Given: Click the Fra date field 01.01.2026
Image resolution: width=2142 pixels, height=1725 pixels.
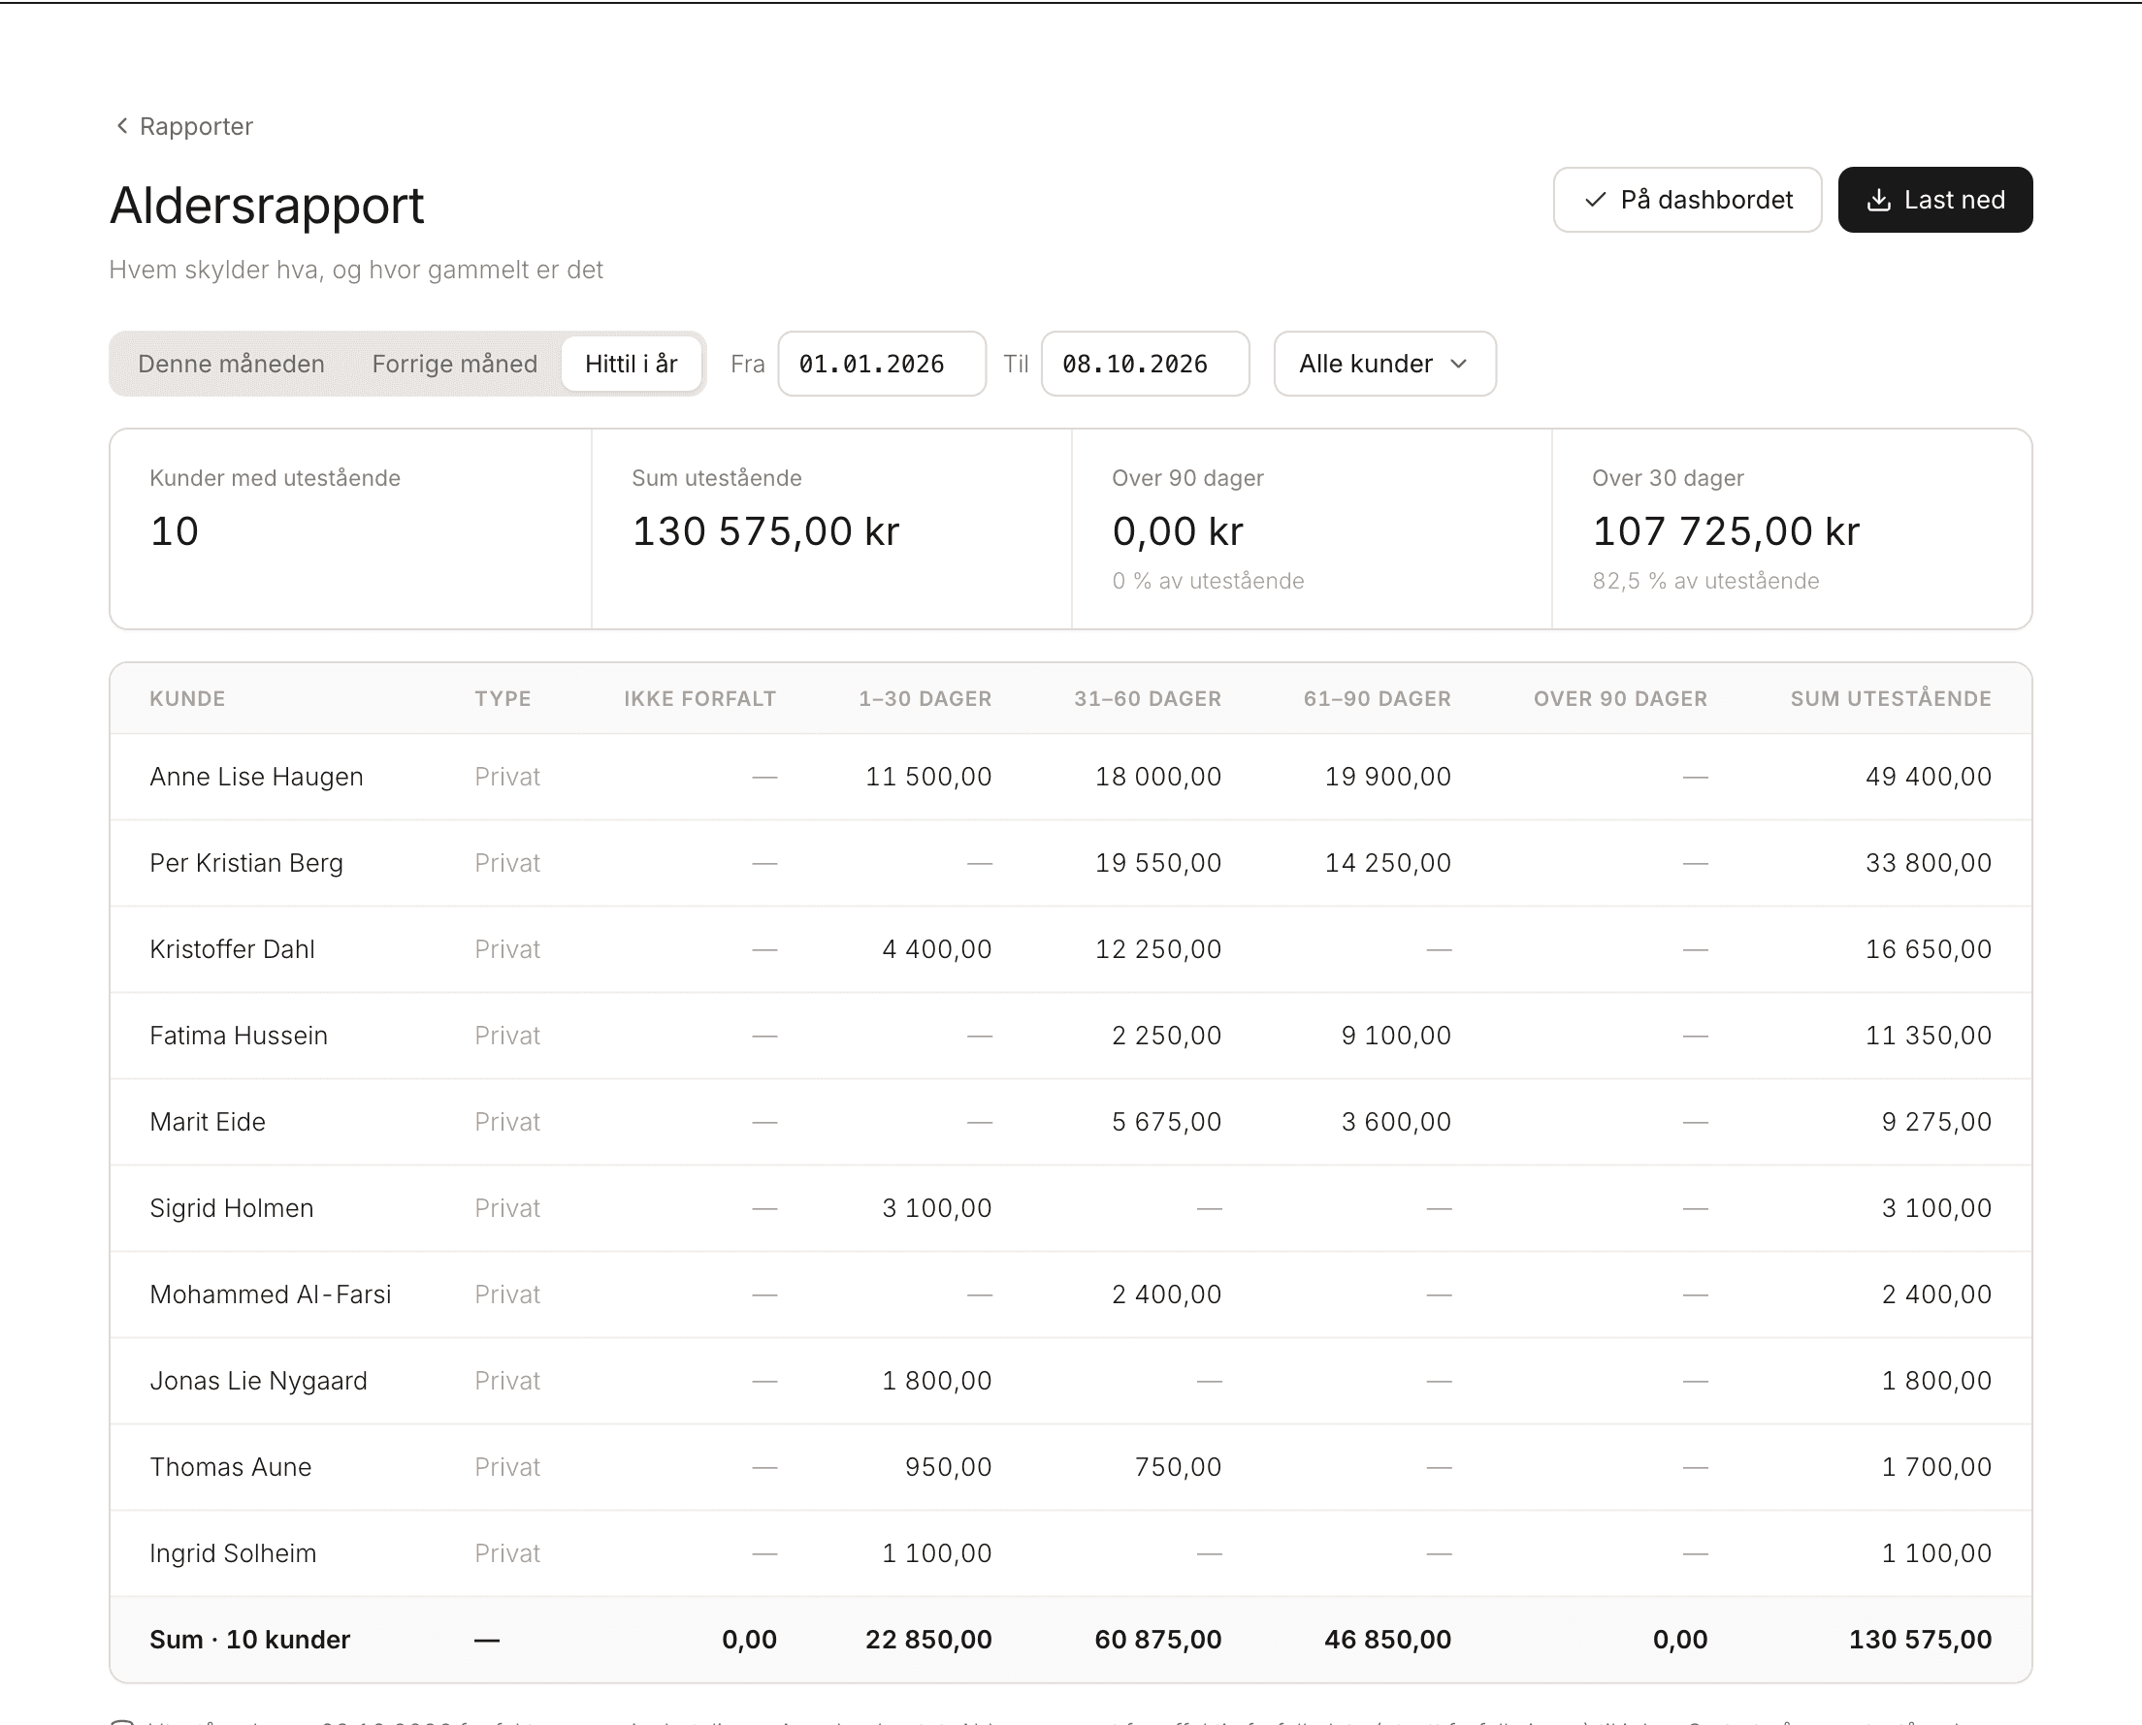Looking at the screenshot, I should click(882, 364).
